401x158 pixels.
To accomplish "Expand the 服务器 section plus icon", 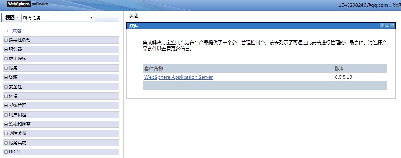I will 6,49.
